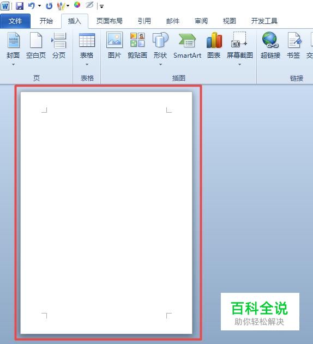Click inside the blank document page
313x344 pixels.
click(106, 213)
